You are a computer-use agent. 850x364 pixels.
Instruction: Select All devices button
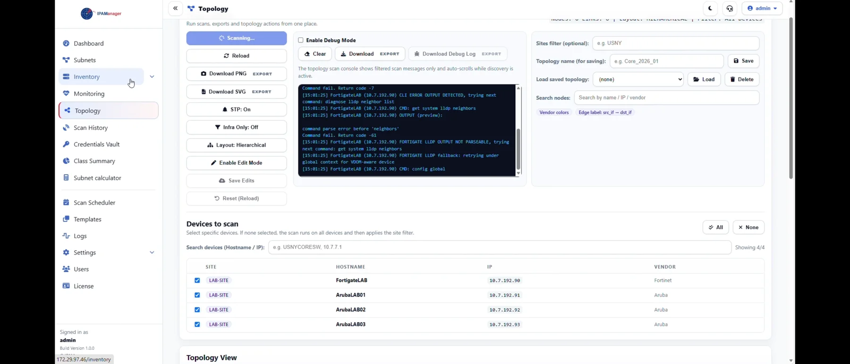[716, 228]
